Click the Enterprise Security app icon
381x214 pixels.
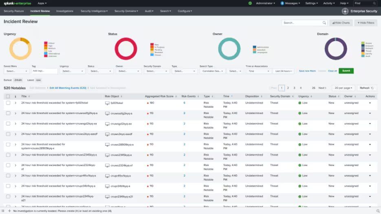coord(345,11)
